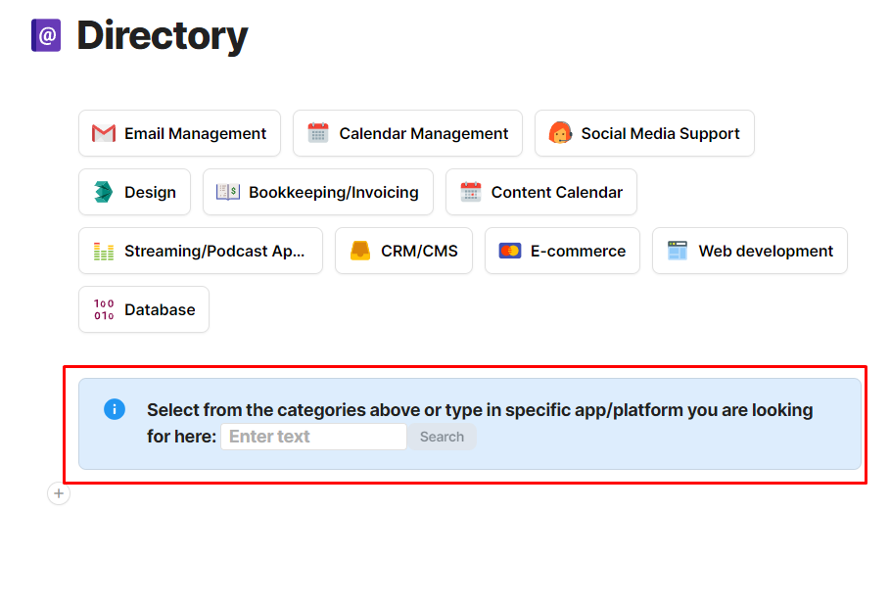Select the Social Media Support label

tap(660, 133)
